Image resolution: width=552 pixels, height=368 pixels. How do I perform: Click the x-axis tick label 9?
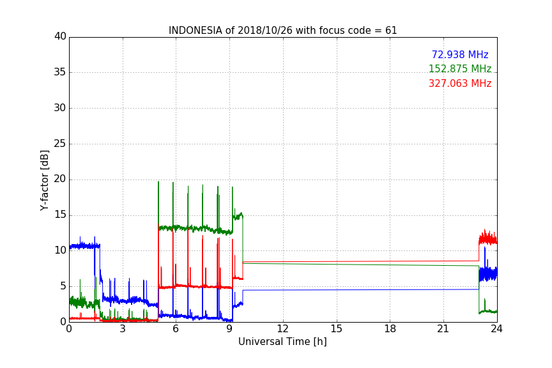[x=229, y=329]
